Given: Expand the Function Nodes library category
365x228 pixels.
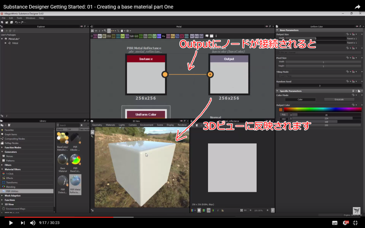Looking at the screenshot, I should tap(2, 147).
